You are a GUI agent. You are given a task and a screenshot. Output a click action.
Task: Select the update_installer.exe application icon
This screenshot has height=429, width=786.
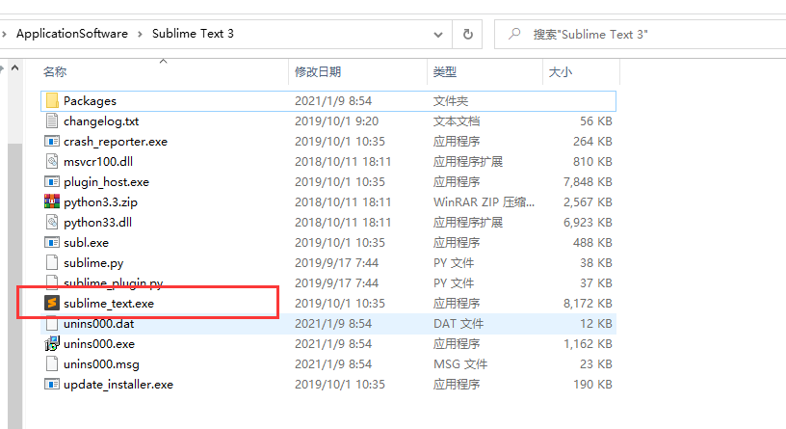point(52,385)
